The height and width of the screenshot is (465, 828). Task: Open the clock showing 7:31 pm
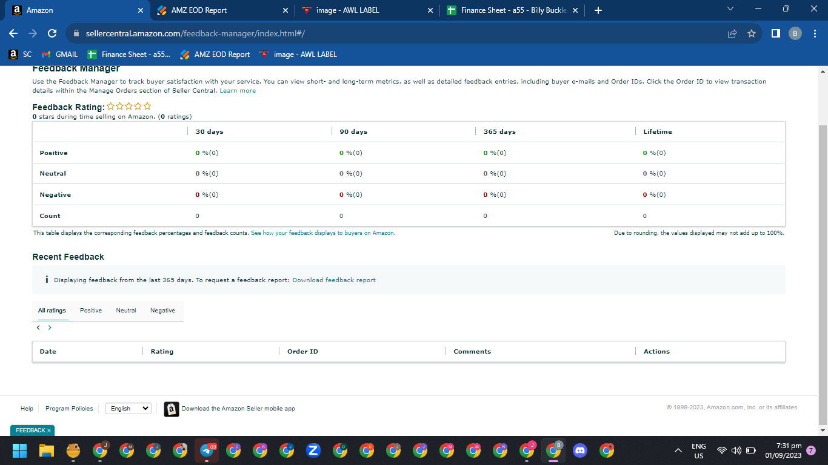pyautogui.click(x=783, y=450)
